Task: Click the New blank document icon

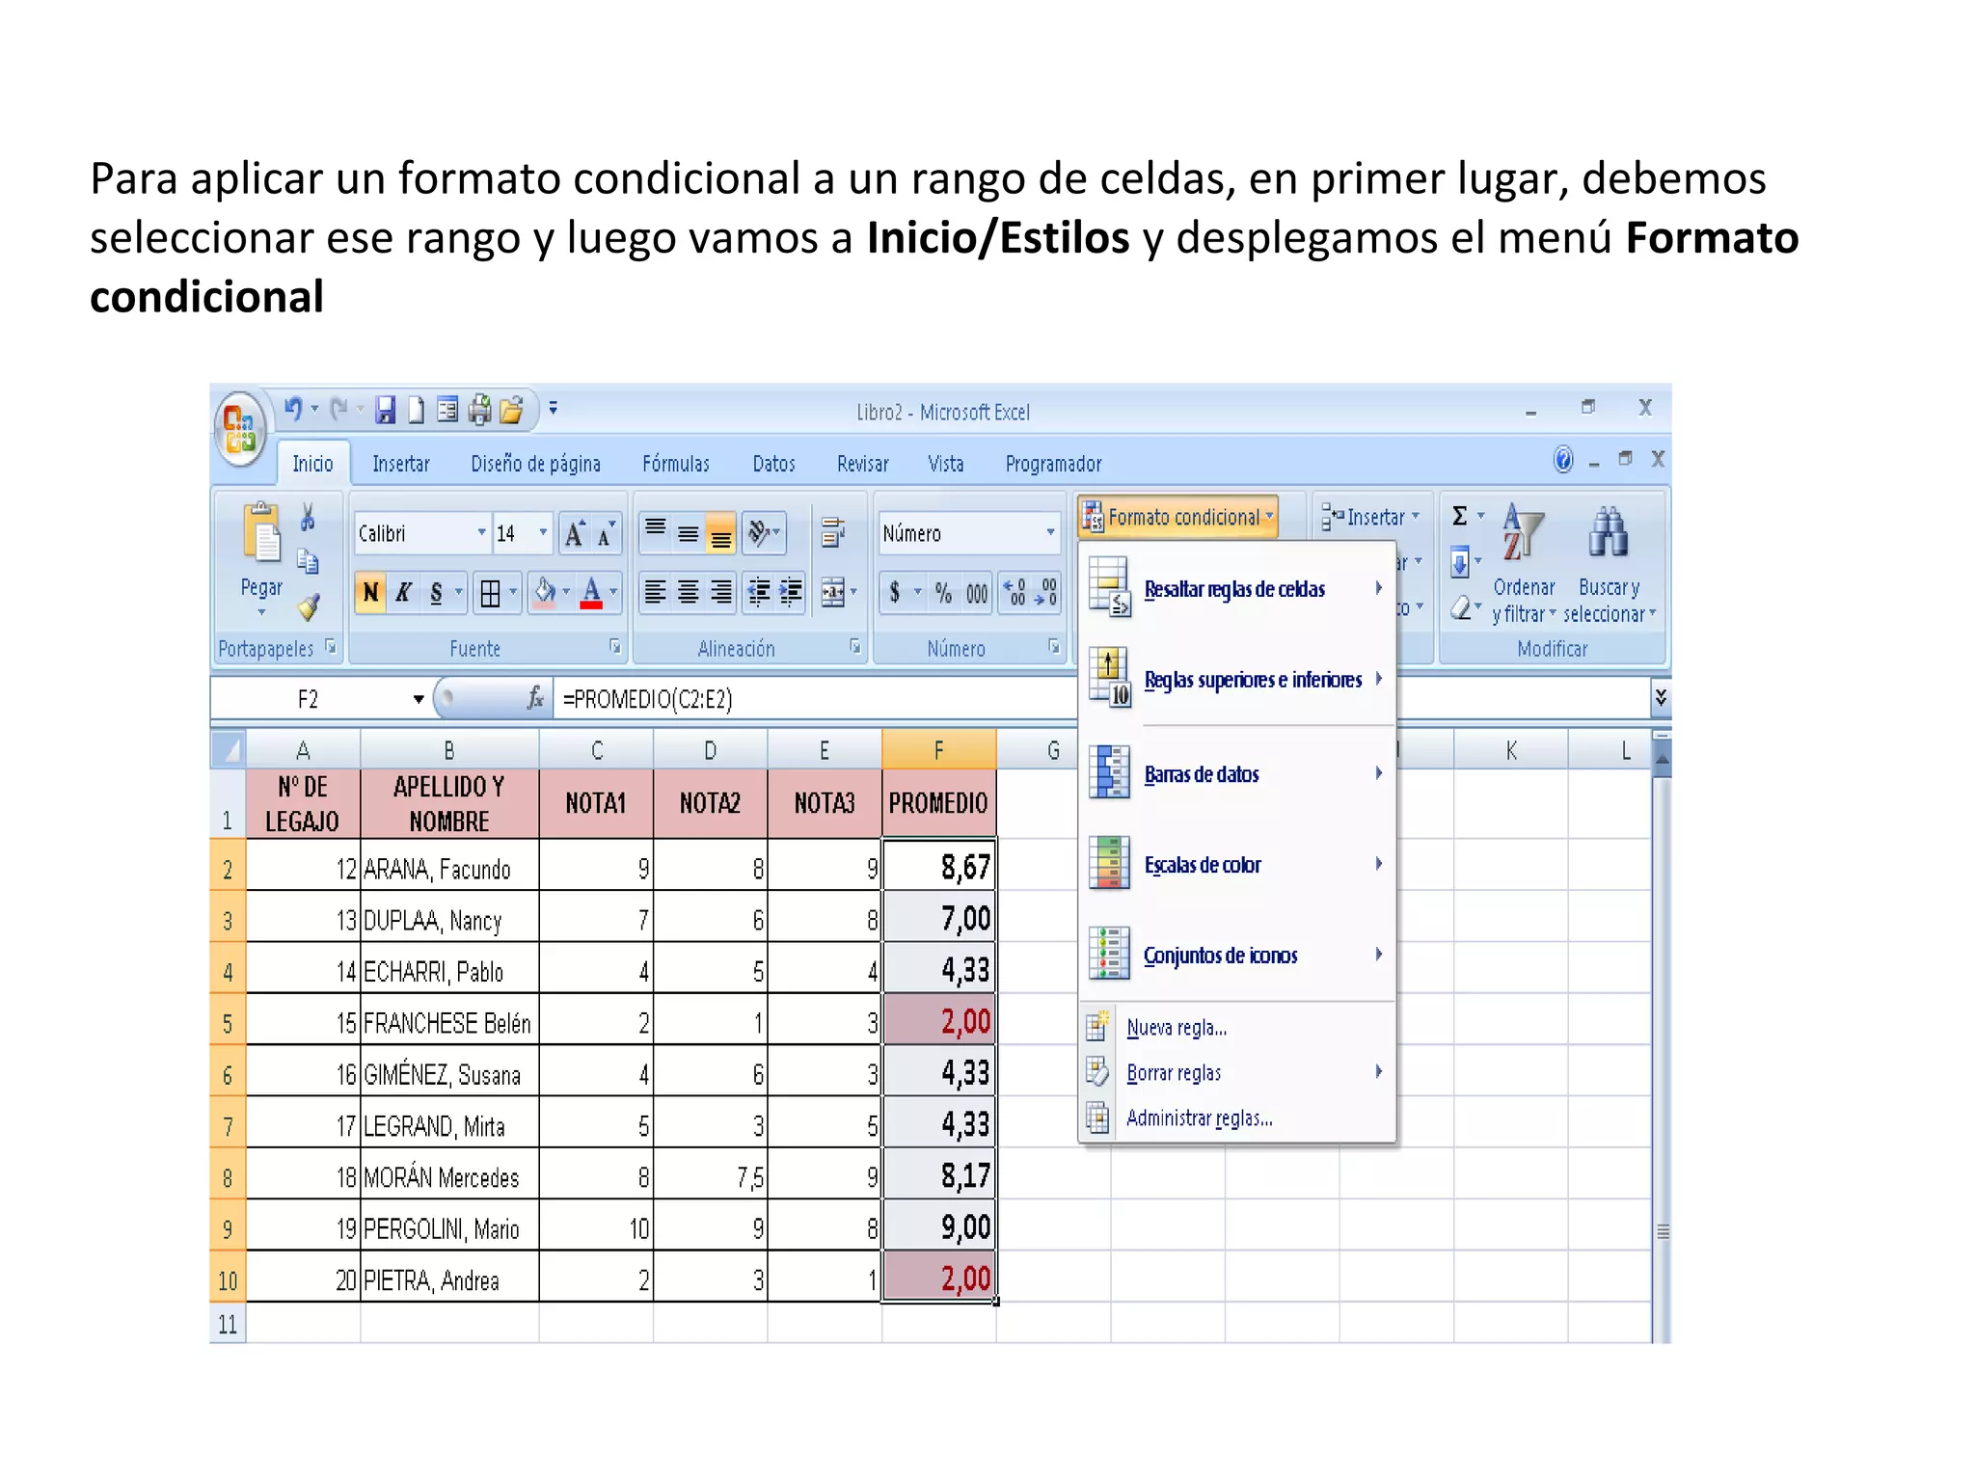Action: click(416, 411)
